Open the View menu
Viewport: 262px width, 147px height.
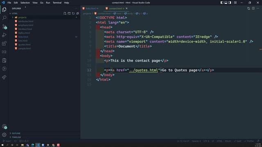35,3
